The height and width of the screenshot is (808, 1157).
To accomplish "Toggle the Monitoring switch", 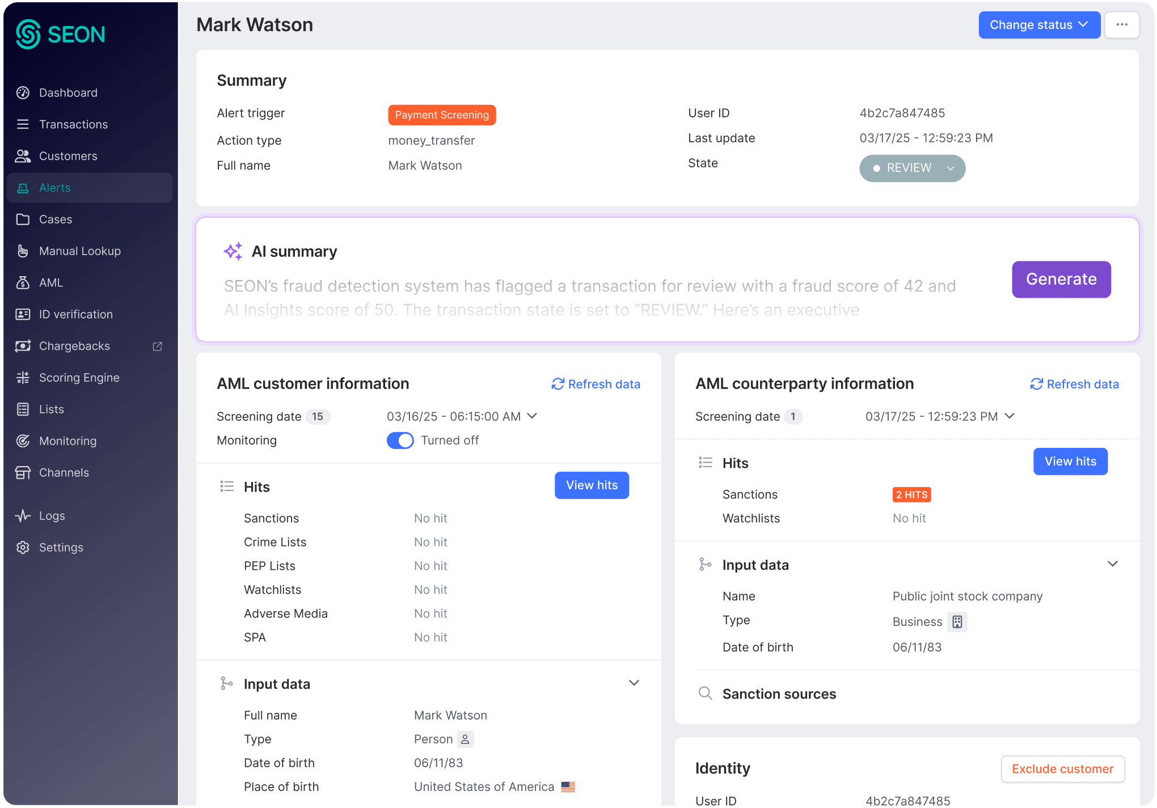I will [x=400, y=440].
